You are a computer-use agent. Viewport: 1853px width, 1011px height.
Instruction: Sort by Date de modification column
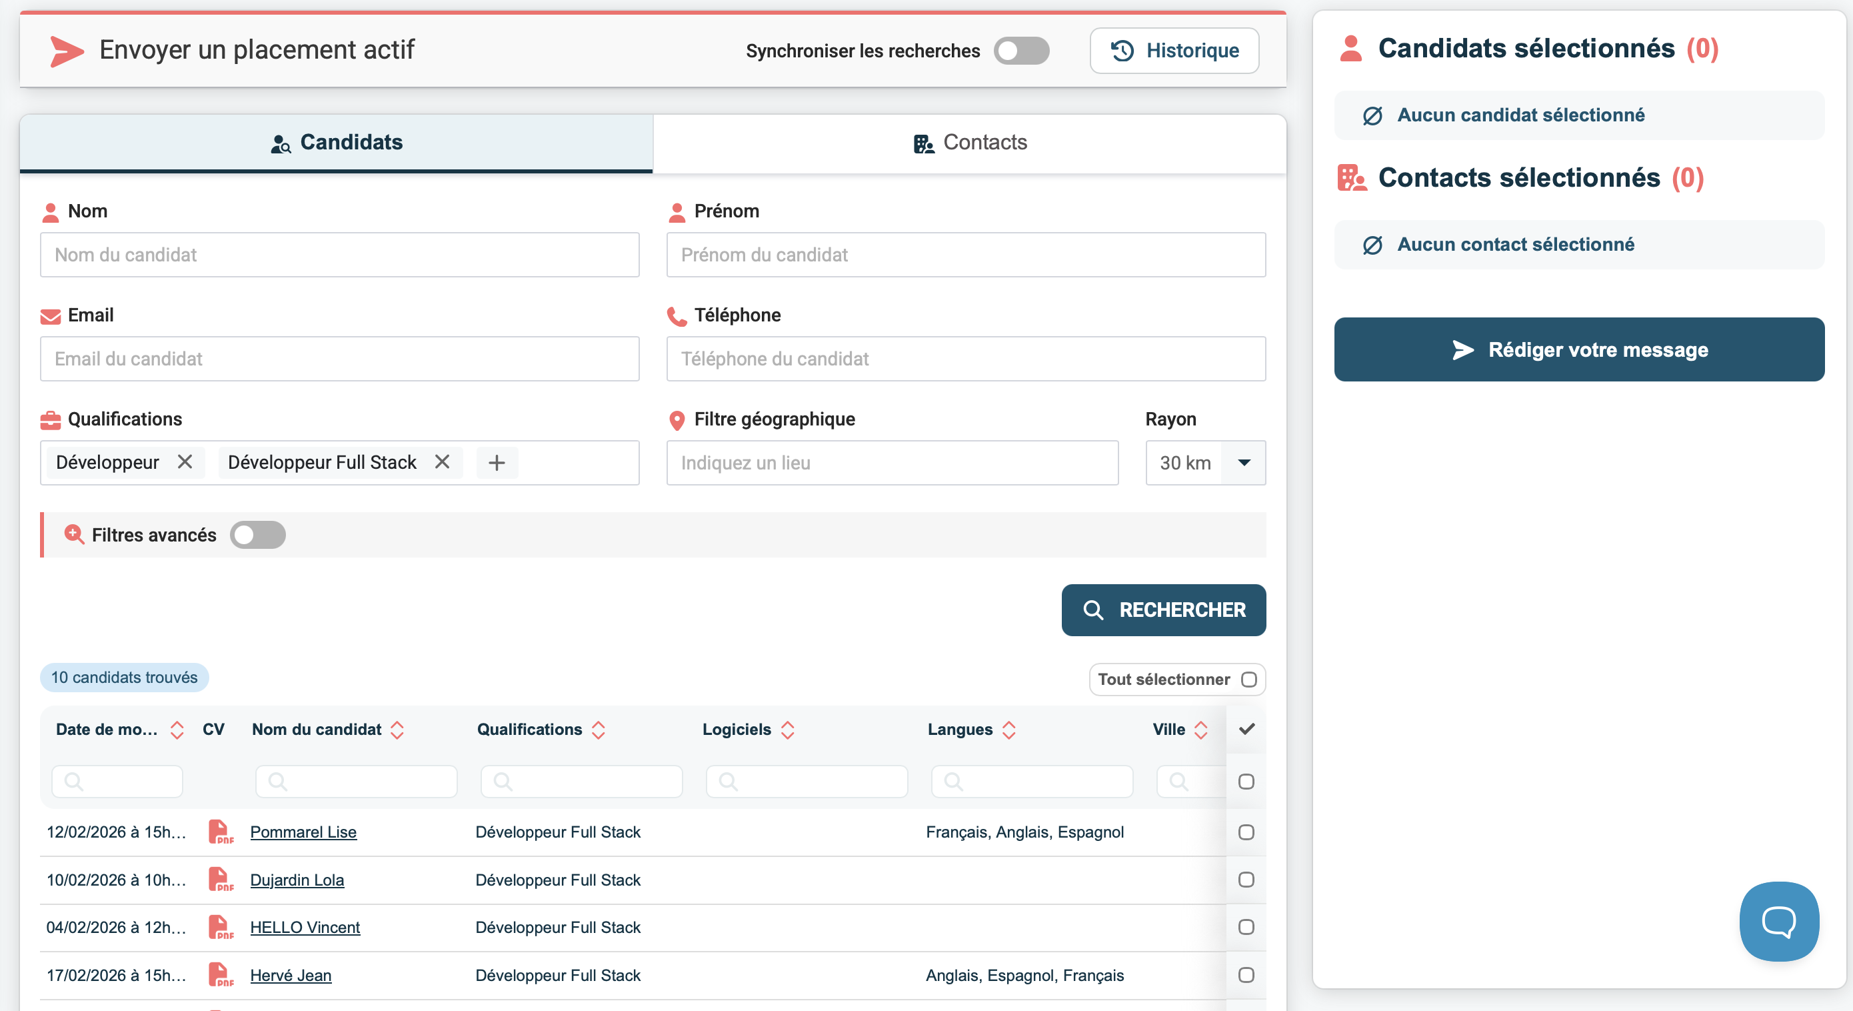coord(177,730)
